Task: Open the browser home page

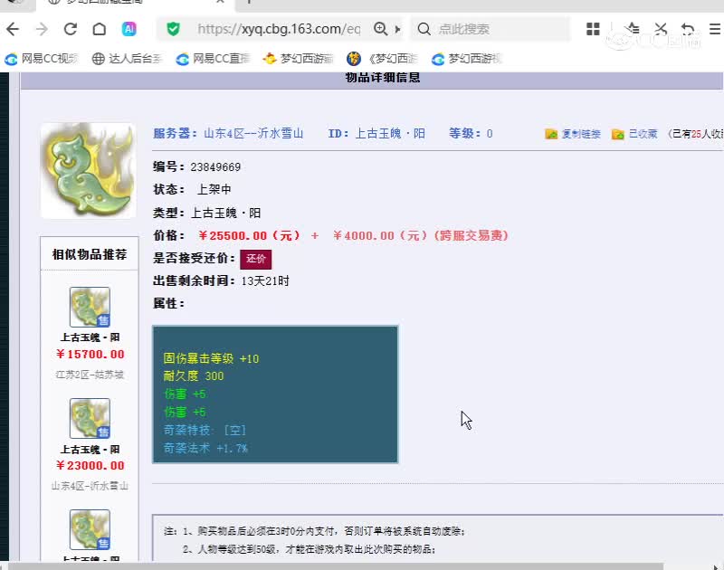Action: pos(100,29)
